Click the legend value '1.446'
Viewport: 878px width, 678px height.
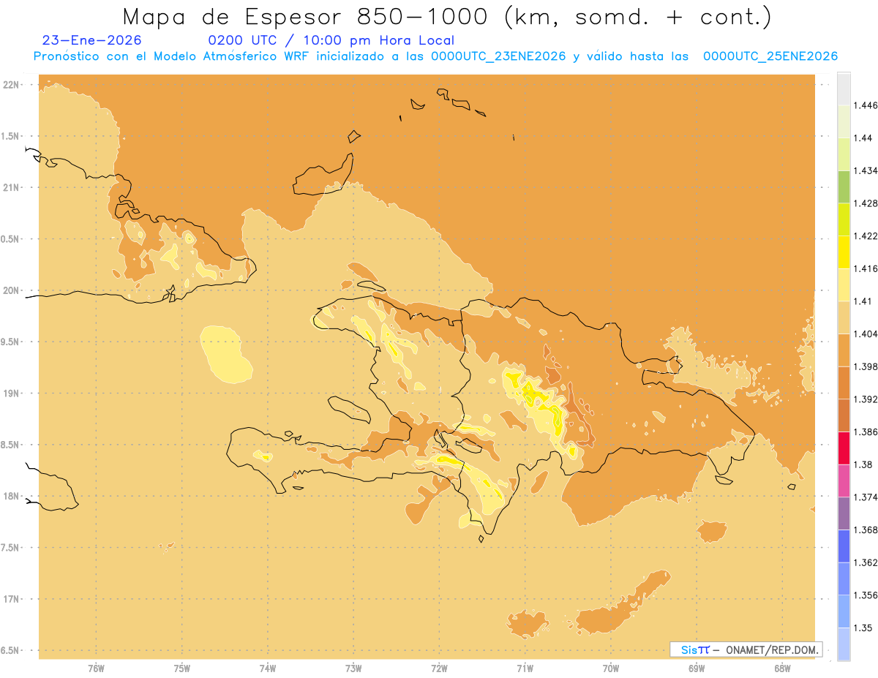tap(867, 105)
